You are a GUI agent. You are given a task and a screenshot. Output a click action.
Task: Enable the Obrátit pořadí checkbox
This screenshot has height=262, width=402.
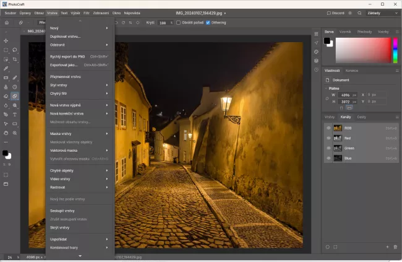(179, 22)
